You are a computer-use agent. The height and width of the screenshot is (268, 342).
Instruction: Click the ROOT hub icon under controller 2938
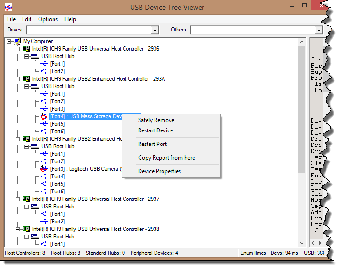pyautogui.click(x=35, y=237)
